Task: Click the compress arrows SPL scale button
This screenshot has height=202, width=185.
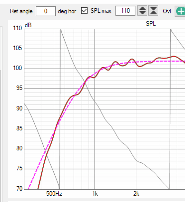Action: [153, 11]
